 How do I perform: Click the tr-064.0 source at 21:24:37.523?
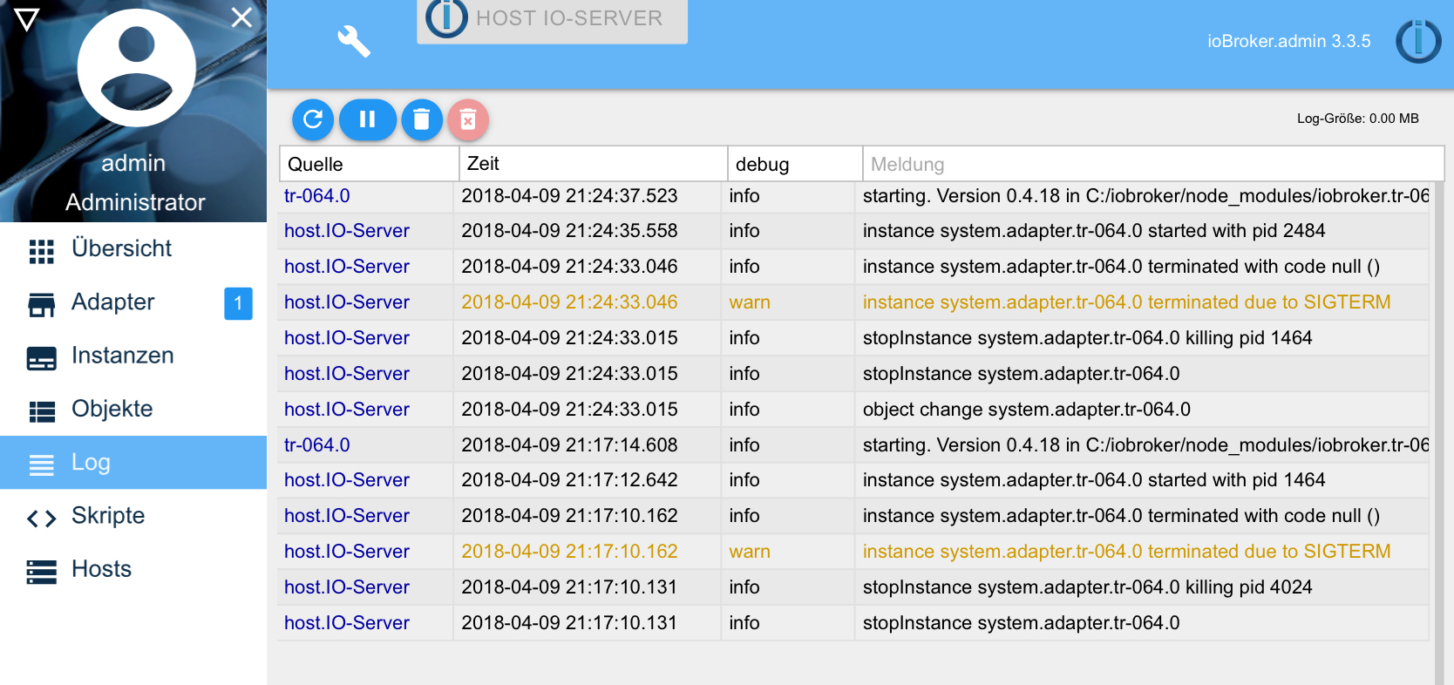tap(317, 196)
